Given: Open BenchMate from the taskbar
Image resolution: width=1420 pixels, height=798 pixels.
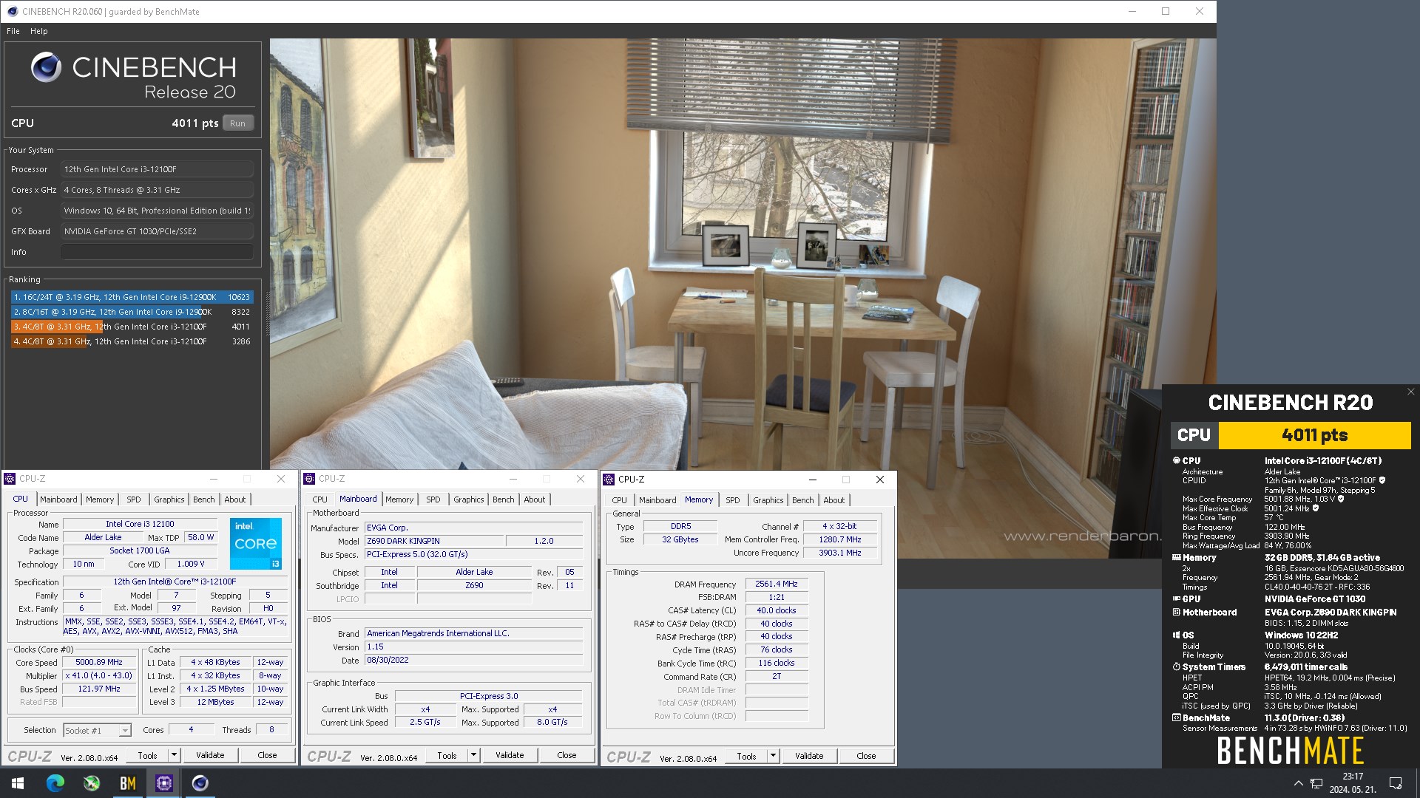Looking at the screenshot, I should pos(128,783).
